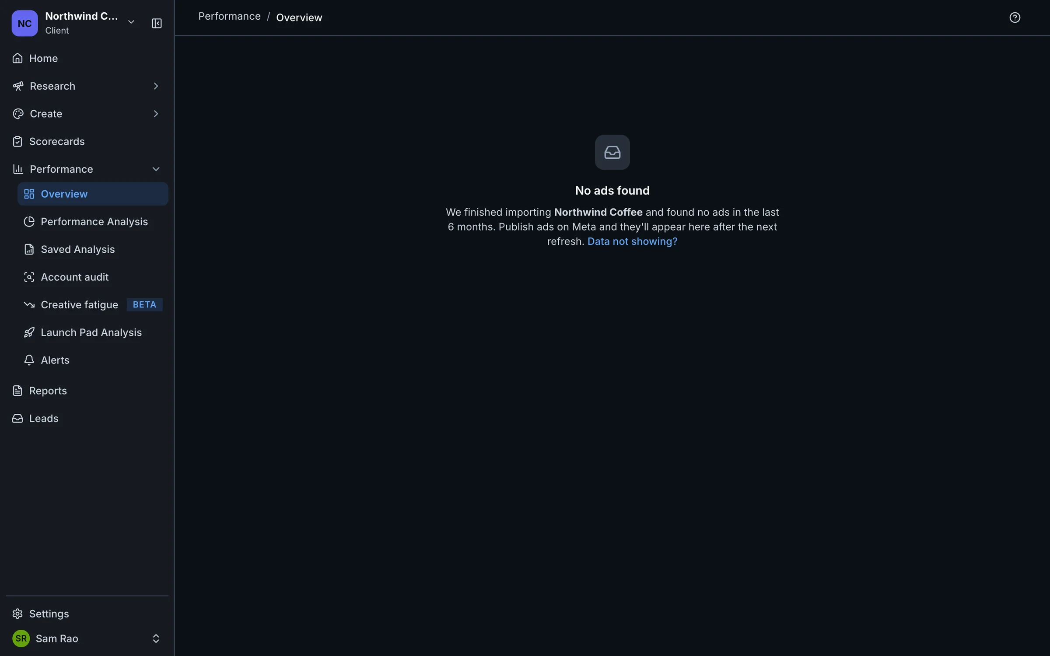Click the 'Sam Rao' user name
This screenshot has width=1050, height=656.
tap(57, 639)
